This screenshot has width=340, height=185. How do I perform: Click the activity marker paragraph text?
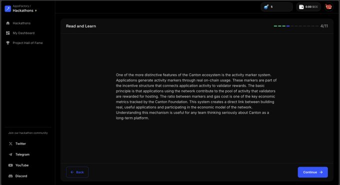tap(196, 96)
